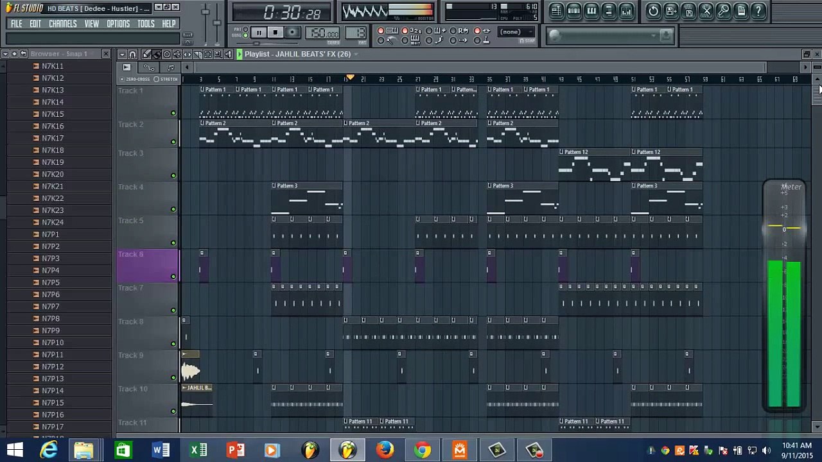Toggle the Track 3 mute LED

[x=173, y=175]
